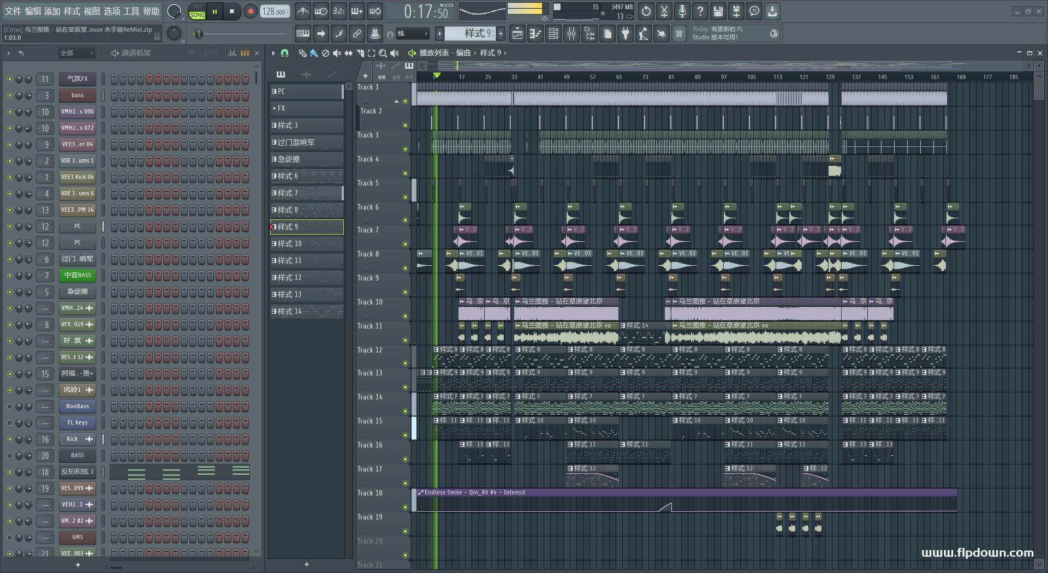Select the playlist slice tool
This screenshot has height=573, width=1048.
(x=360, y=53)
